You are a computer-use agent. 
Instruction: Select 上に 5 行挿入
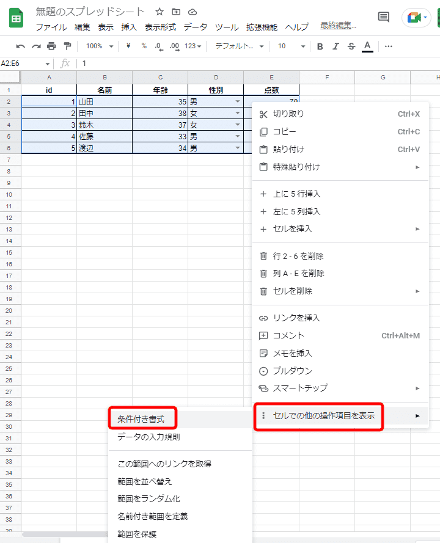click(x=340, y=194)
